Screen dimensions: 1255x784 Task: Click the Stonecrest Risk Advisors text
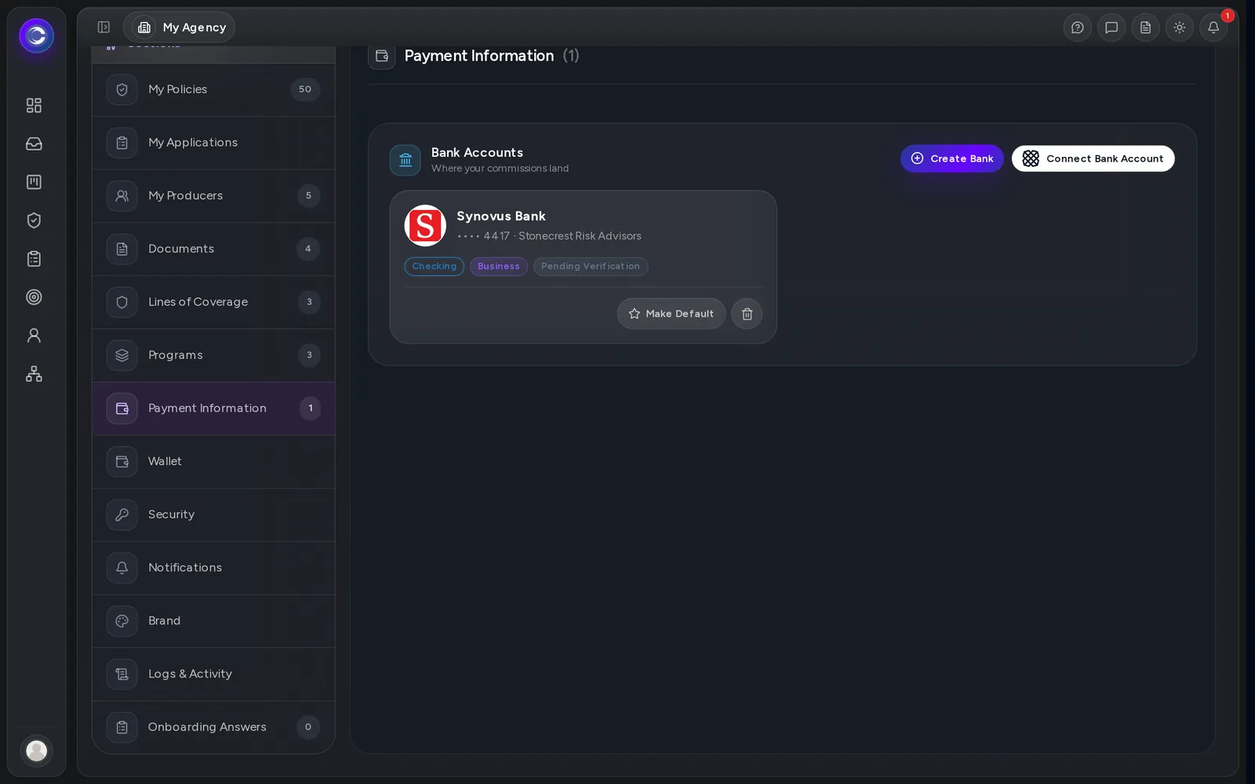pyautogui.click(x=580, y=236)
